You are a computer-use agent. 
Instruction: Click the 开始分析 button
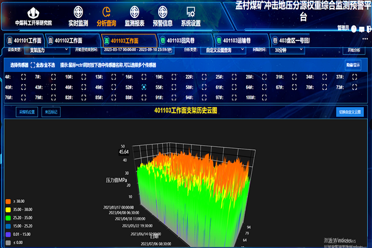click(353, 51)
